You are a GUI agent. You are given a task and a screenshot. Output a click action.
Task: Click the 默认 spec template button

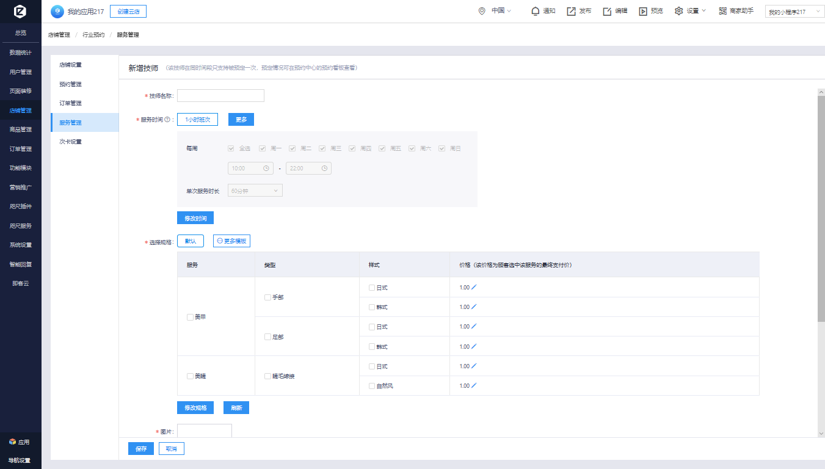pos(191,241)
